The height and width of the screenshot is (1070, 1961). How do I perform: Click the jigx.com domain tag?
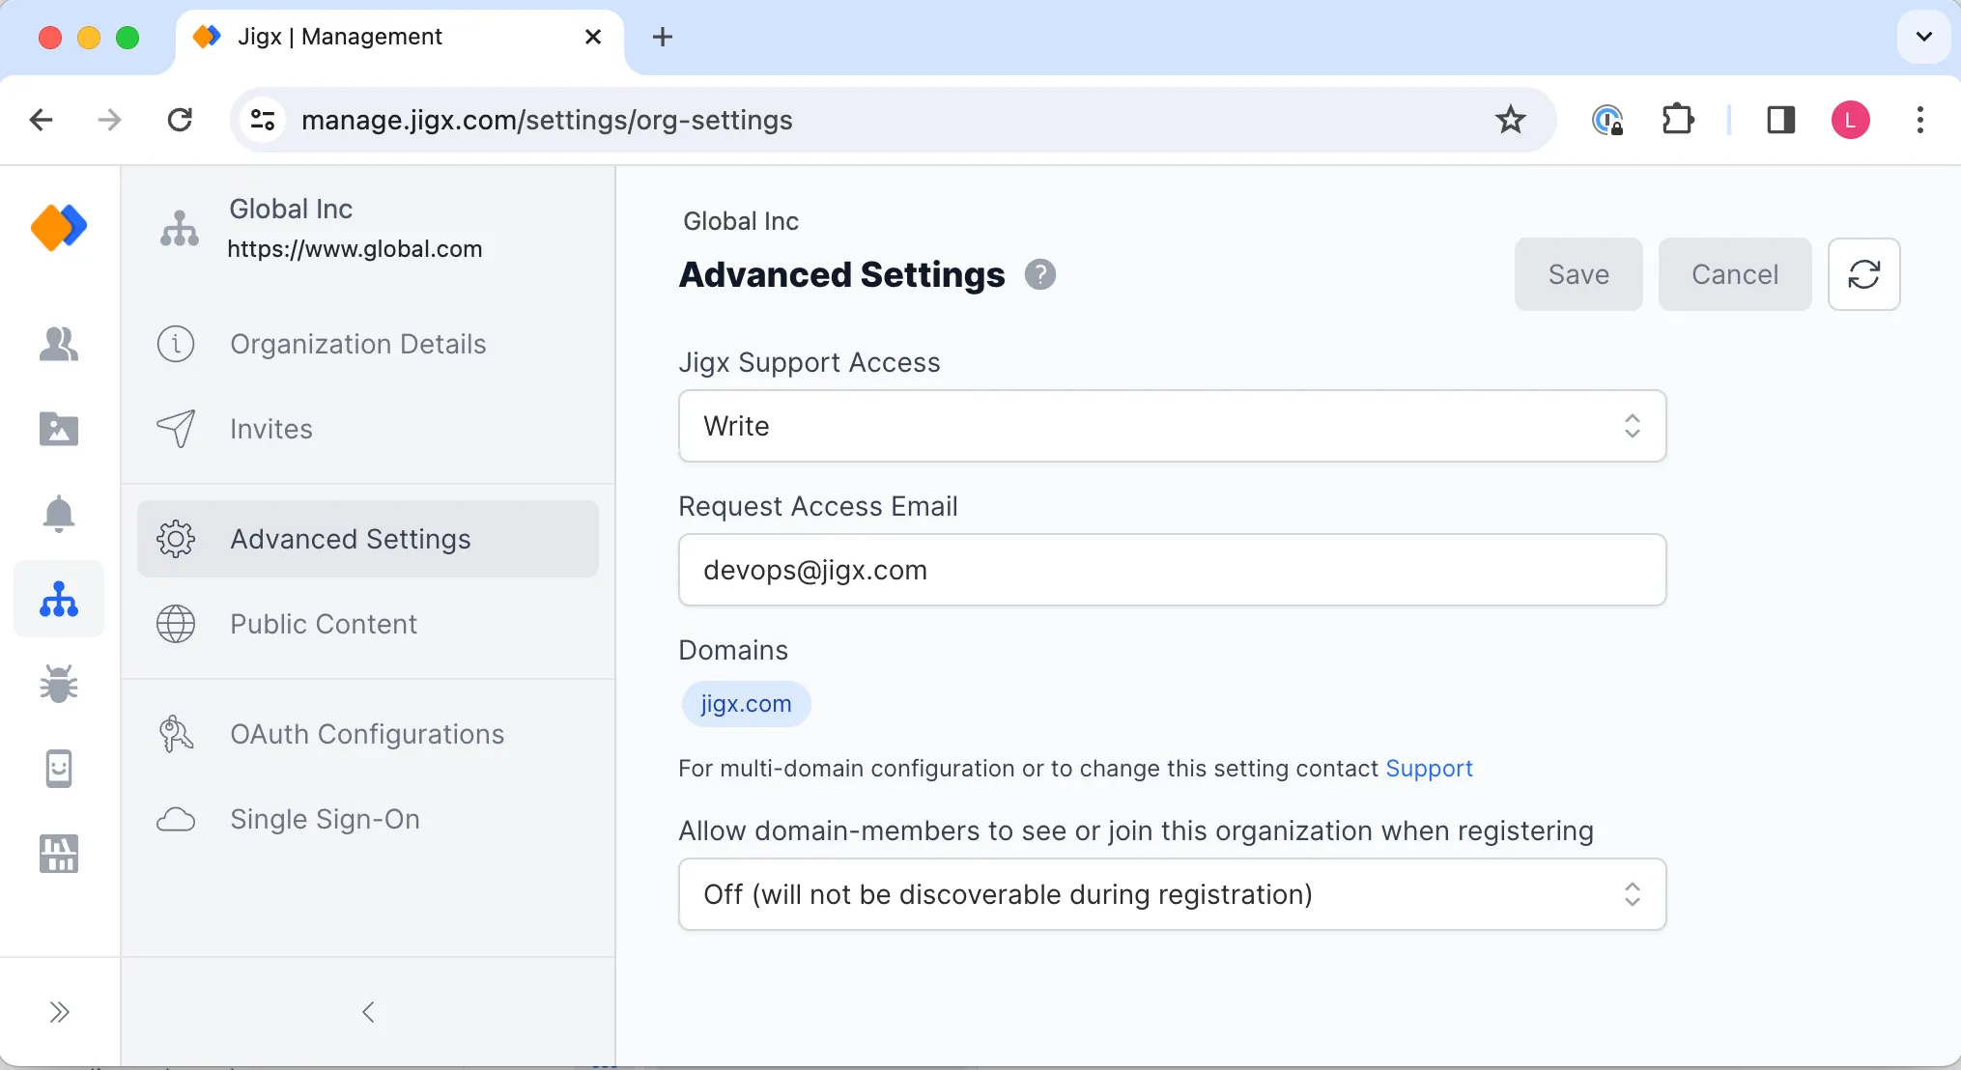coord(746,702)
